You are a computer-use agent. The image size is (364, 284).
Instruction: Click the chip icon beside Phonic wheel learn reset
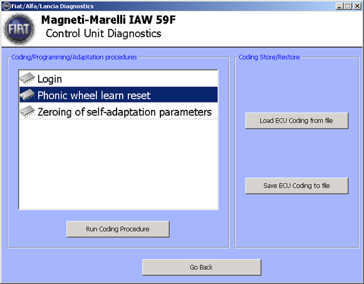[27, 94]
